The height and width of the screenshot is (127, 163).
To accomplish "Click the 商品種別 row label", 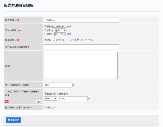I will click(x=10, y=40).
